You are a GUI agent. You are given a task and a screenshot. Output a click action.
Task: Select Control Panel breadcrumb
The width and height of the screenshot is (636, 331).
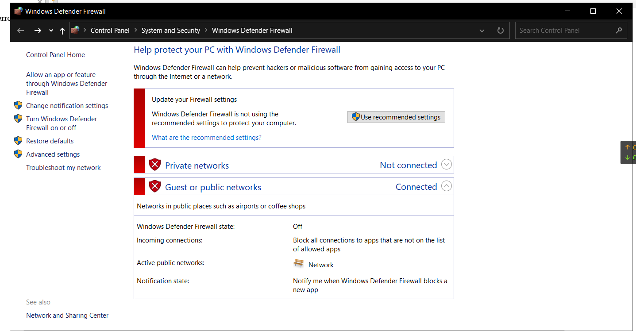click(110, 31)
